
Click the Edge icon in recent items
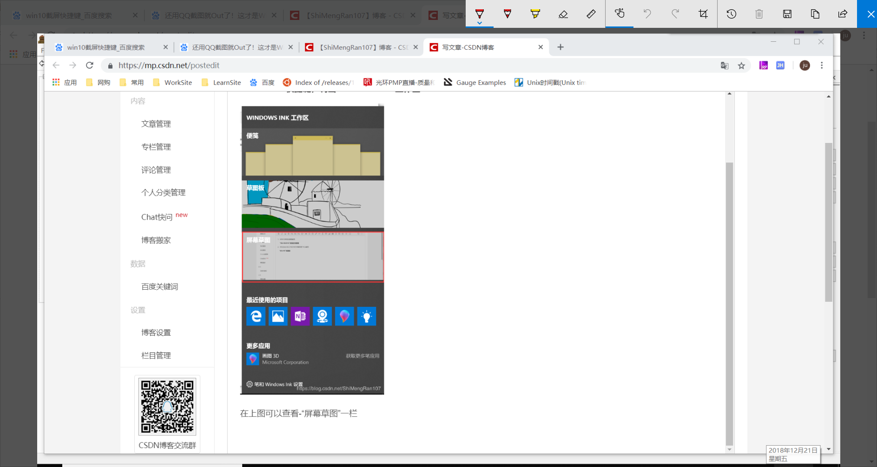pos(256,317)
